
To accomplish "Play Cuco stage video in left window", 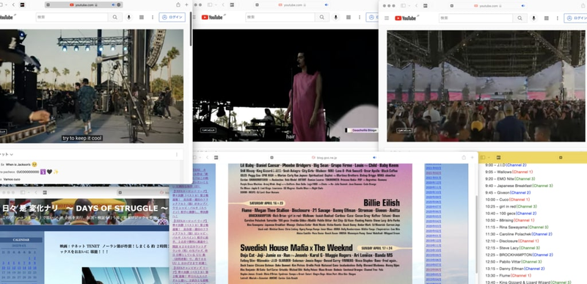I will (x=92, y=86).
